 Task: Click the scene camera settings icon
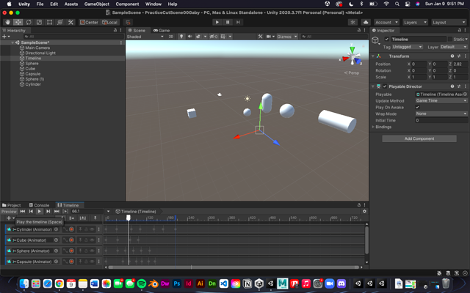[269, 37]
